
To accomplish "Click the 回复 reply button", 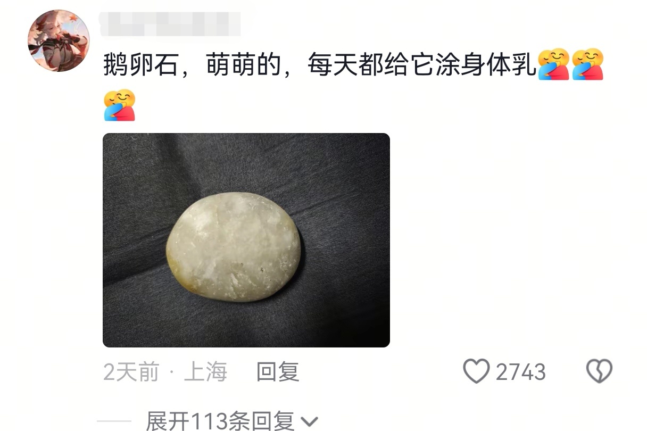I will click(277, 371).
